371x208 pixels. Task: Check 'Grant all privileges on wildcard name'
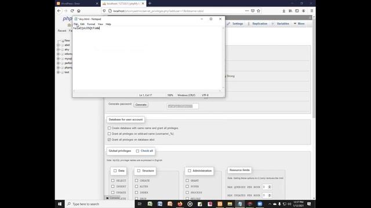coord(109,133)
